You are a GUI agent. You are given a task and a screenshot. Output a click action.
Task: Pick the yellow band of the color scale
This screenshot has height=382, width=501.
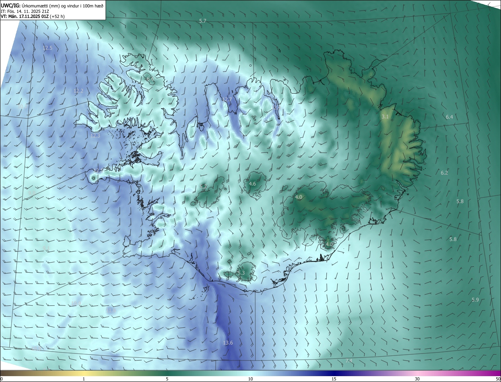(84, 373)
